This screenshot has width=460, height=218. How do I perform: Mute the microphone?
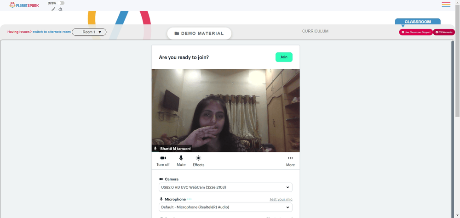pyautogui.click(x=181, y=161)
